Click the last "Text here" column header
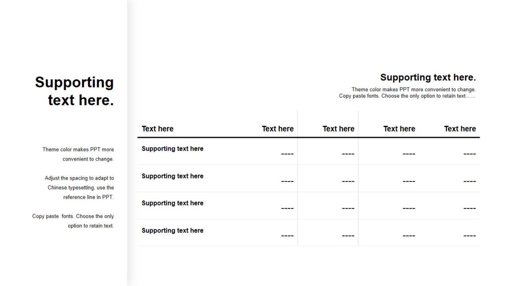Image resolution: width=508 pixels, height=286 pixels. pyautogui.click(x=460, y=129)
